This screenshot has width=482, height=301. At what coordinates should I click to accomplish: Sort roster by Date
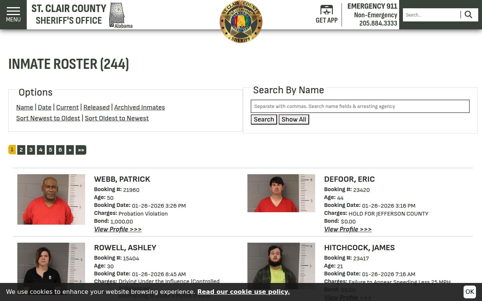click(x=45, y=107)
